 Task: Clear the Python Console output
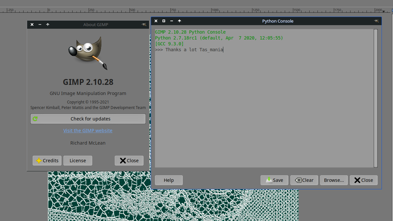(304, 180)
